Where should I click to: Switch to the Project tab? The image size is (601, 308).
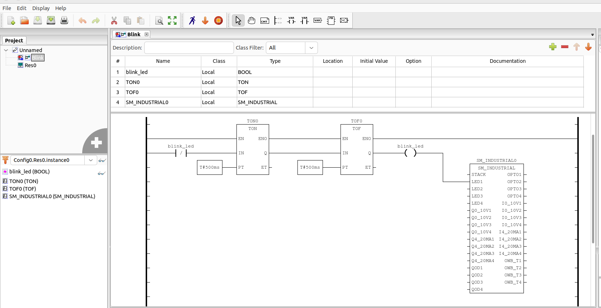[14, 41]
